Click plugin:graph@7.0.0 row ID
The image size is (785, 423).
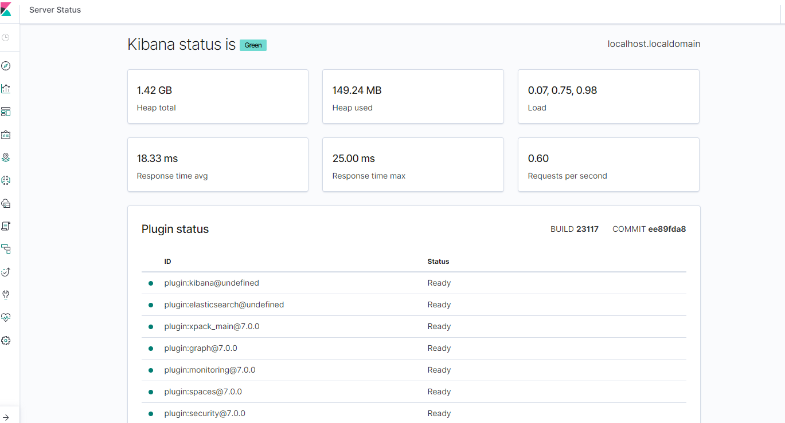point(201,348)
